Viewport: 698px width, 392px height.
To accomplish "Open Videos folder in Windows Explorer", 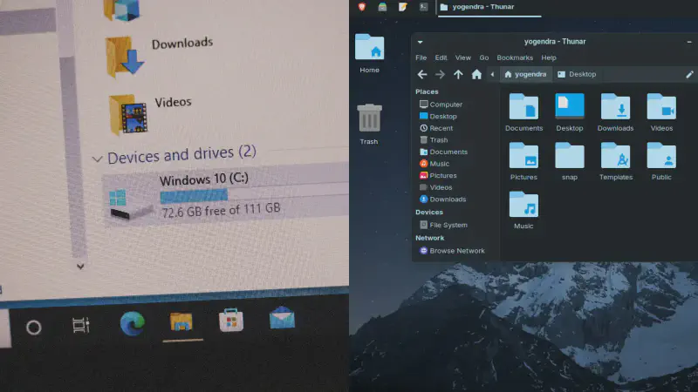I will pyautogui.click(x=150, y=113).
